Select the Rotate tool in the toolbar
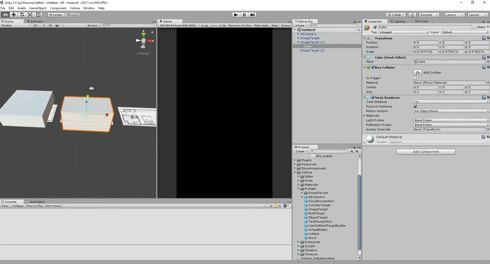The image size is (490, 264). pyautogui.click(x=22, y=15)
